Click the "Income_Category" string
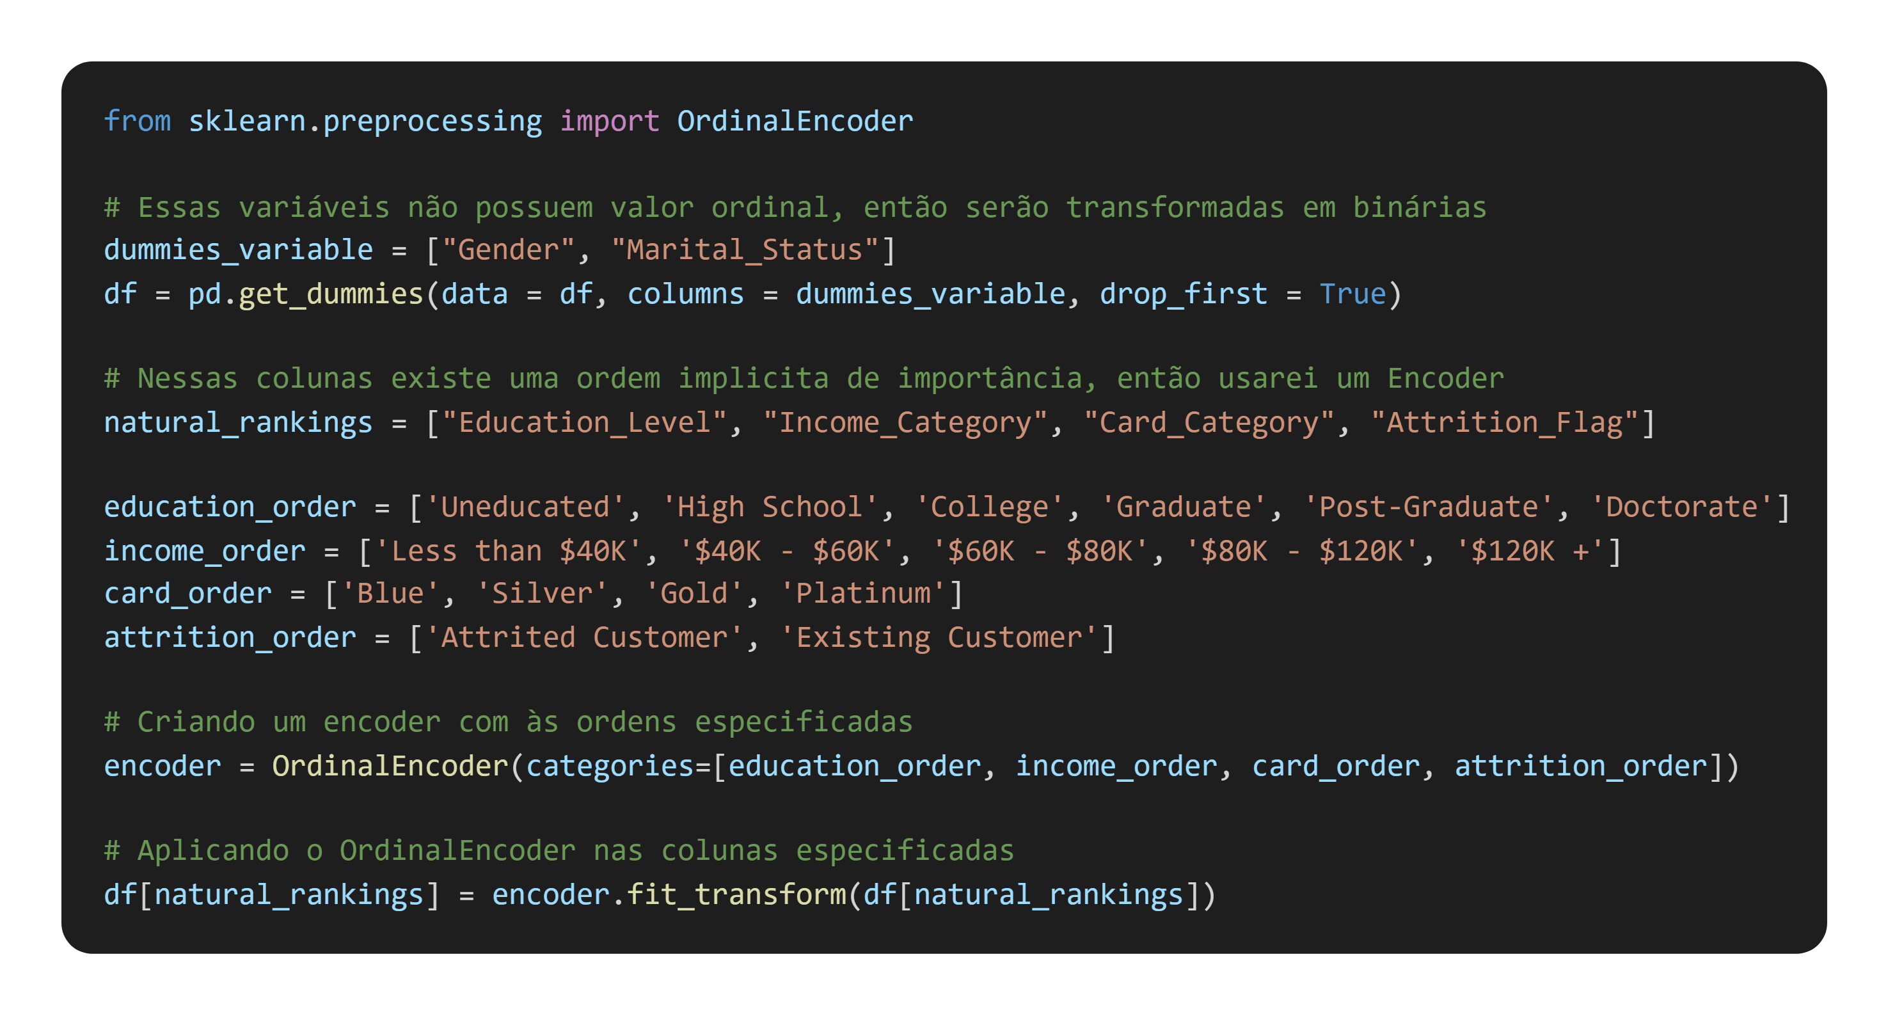Screen dimensions: 1888x1016 [905, 422]
